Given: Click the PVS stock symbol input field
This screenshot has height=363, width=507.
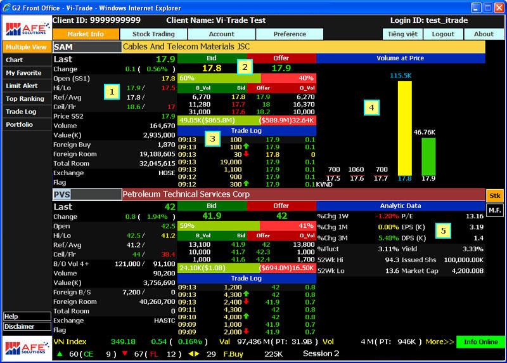Looking at the screenshot, I should (x=87, y=194).
